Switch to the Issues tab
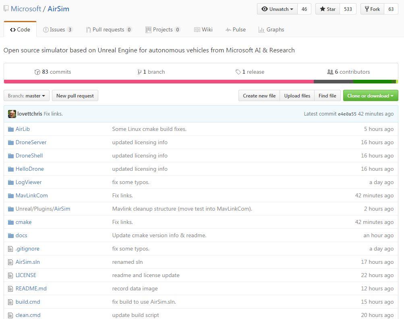This screenshot has height=319, width=404. tap(58, 30)
